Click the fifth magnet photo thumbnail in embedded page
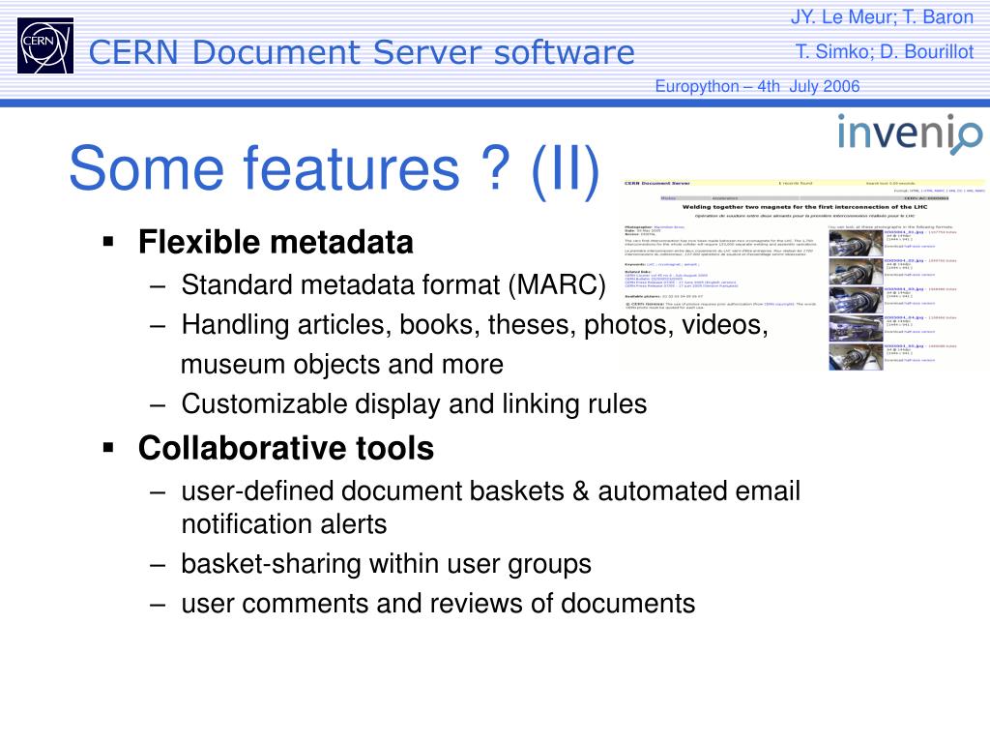The image size is (990, 743). [x=856, y=357]
